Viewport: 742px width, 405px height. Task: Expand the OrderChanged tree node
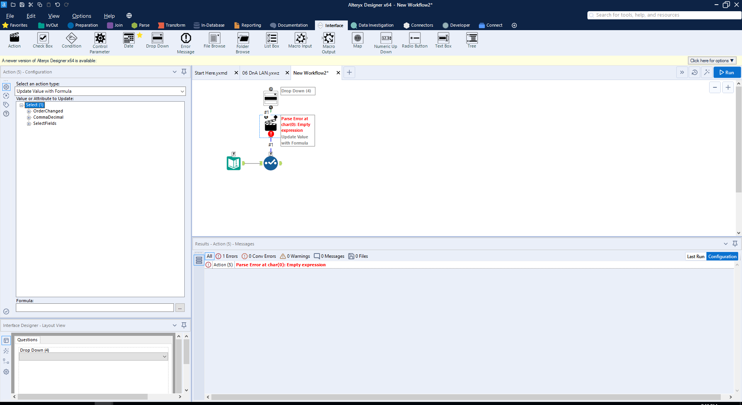(29, 111)
